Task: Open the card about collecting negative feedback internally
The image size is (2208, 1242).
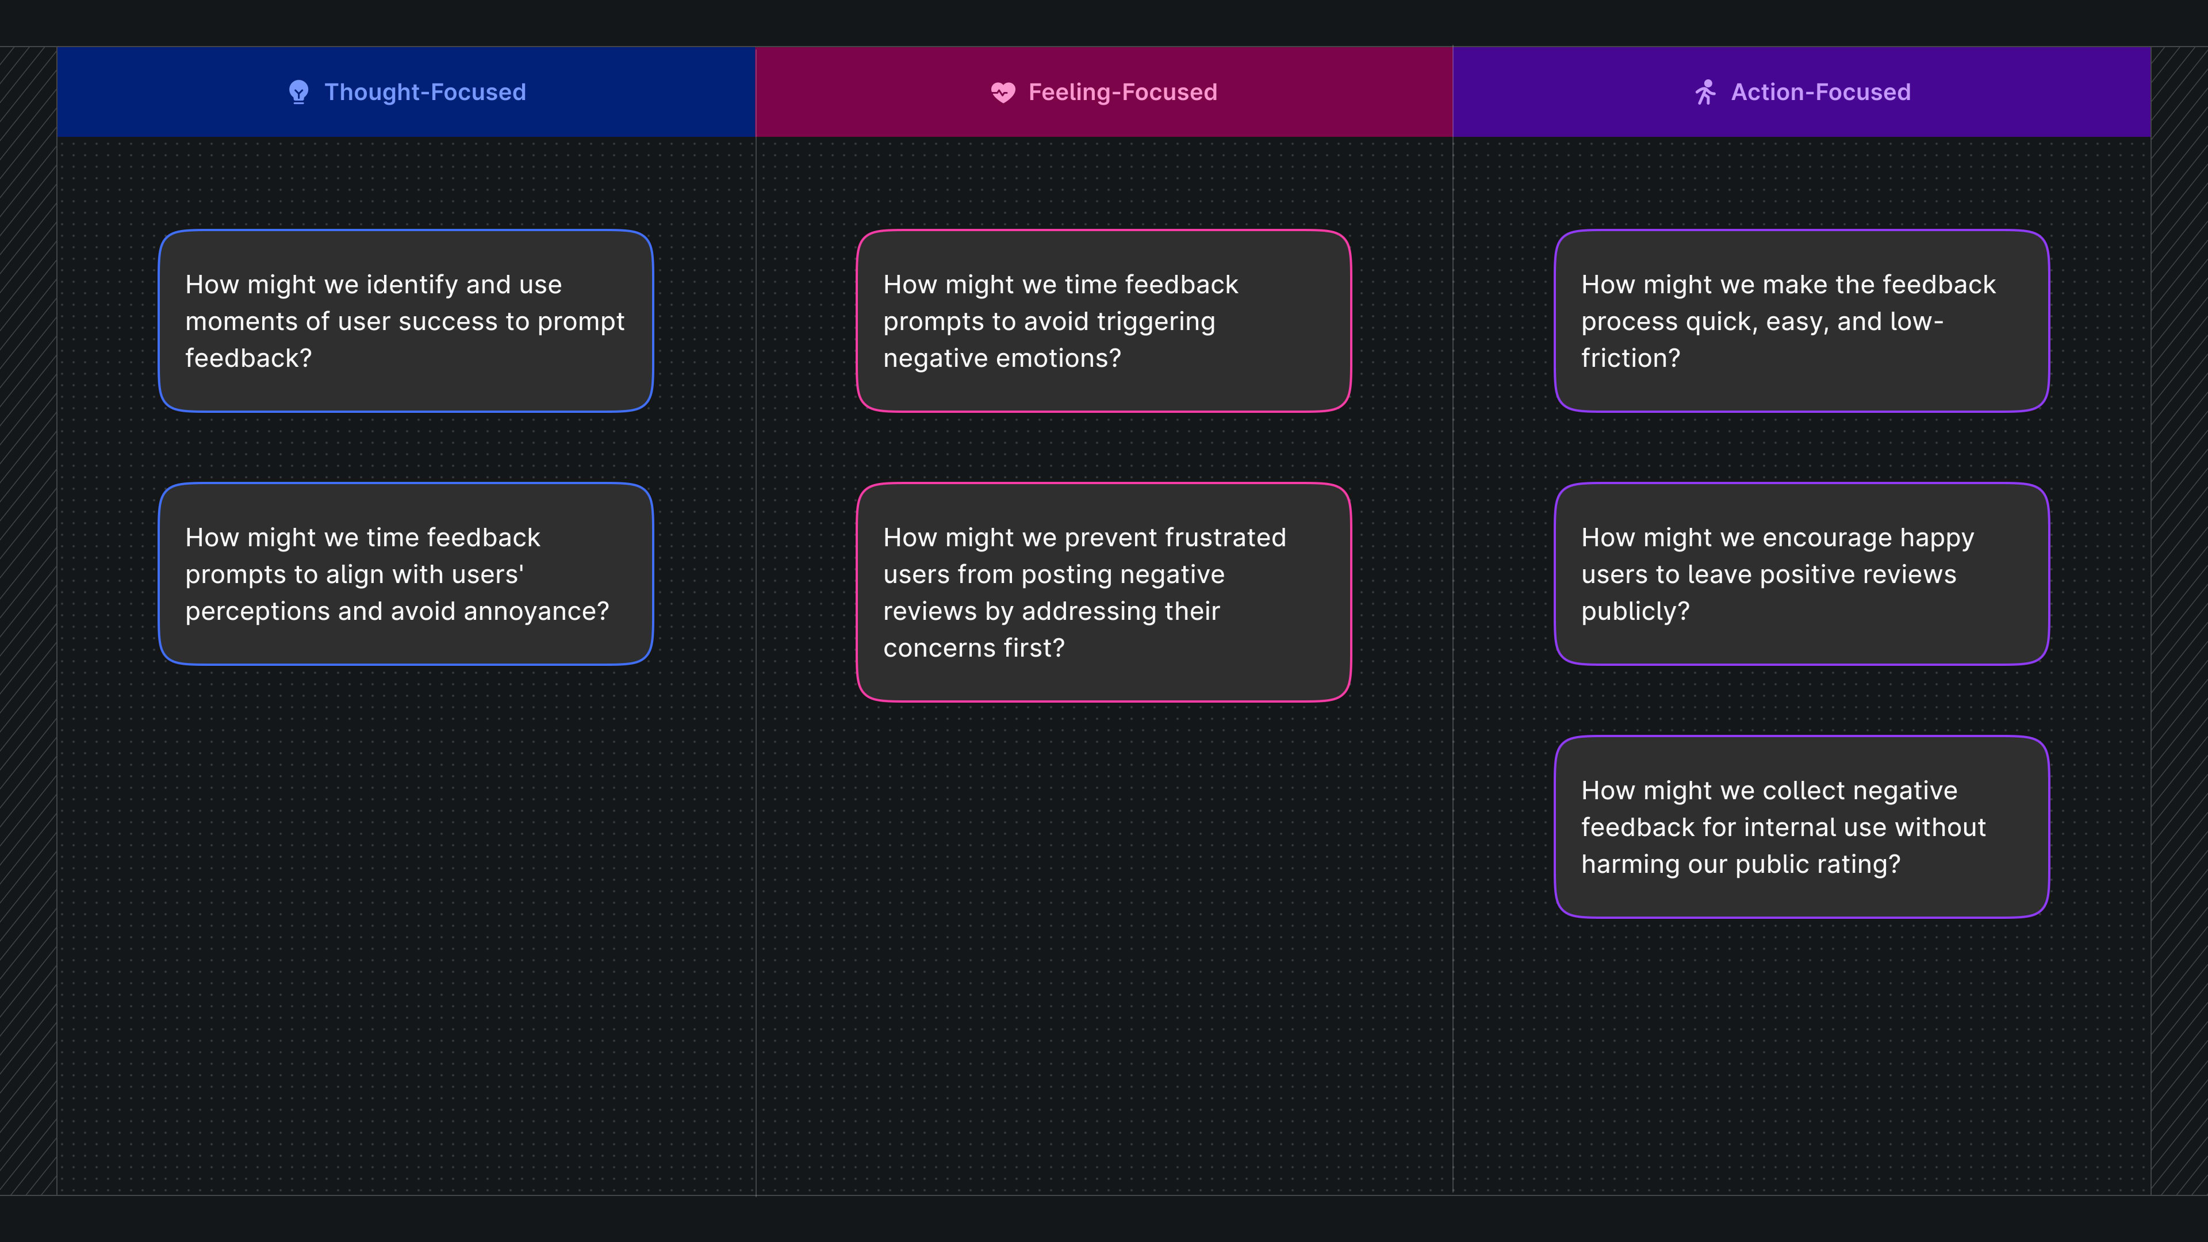Action: pyautogui.click(x=1801, y=826)
